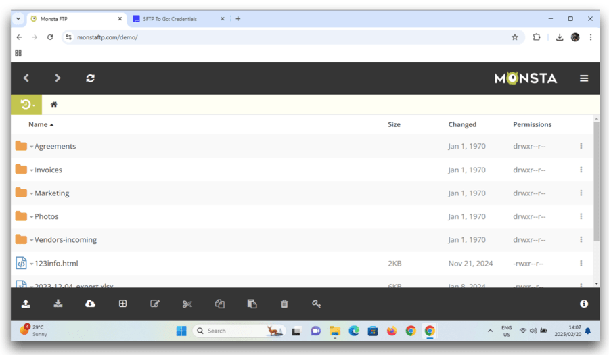Viewport: 609px width, 355px height.
Task: Open the tab search dropdown
Action: click(x=18, y=19)
